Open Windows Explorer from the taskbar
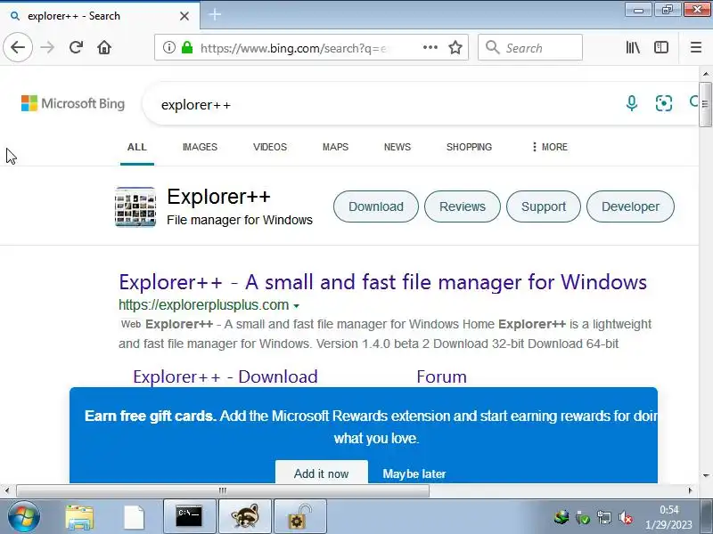713x534 pixels. tap(79, 517)
